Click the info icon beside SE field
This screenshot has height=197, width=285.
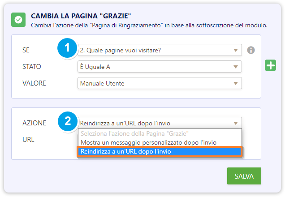click(x=251, y=50)
